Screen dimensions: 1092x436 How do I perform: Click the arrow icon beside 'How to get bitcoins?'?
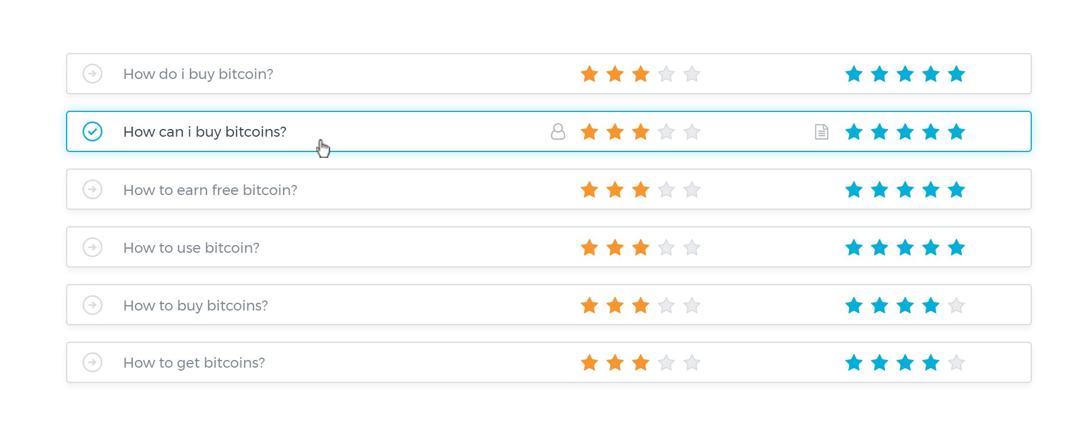click(x=92, y=362)
